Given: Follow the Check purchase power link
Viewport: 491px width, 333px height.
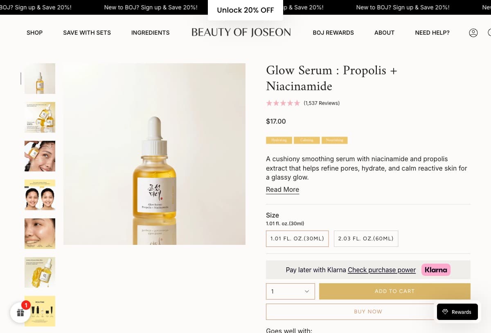Looking at the screenshot, I should [x=381, y=270].
